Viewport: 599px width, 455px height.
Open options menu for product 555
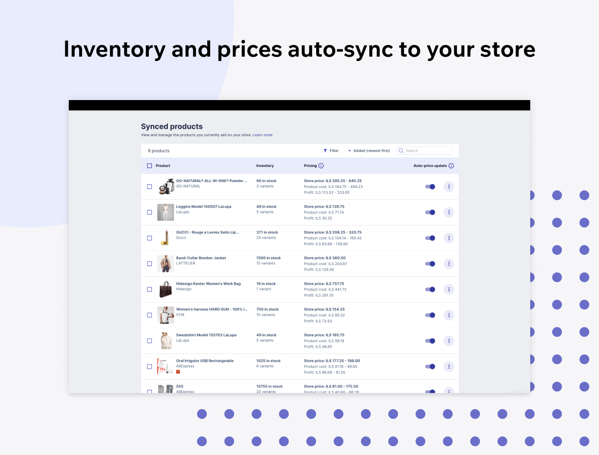pos(449,392)
